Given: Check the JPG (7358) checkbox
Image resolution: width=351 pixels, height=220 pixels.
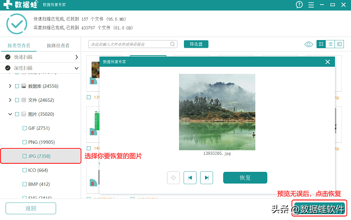Looking at the screenshot, I should pyautogui.click(x=25, y=156).
